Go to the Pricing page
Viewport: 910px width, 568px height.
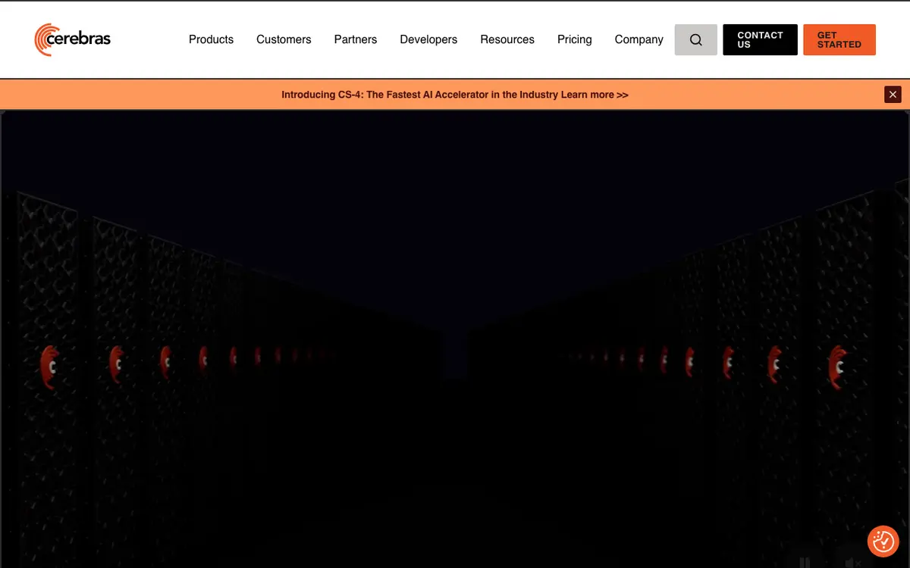(x=574, y=39)
